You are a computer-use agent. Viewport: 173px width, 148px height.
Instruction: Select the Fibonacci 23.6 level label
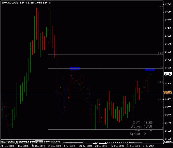click(x=161, y=99)
